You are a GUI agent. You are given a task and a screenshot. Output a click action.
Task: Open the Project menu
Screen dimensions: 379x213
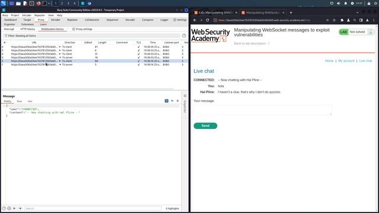click(15, 15)
